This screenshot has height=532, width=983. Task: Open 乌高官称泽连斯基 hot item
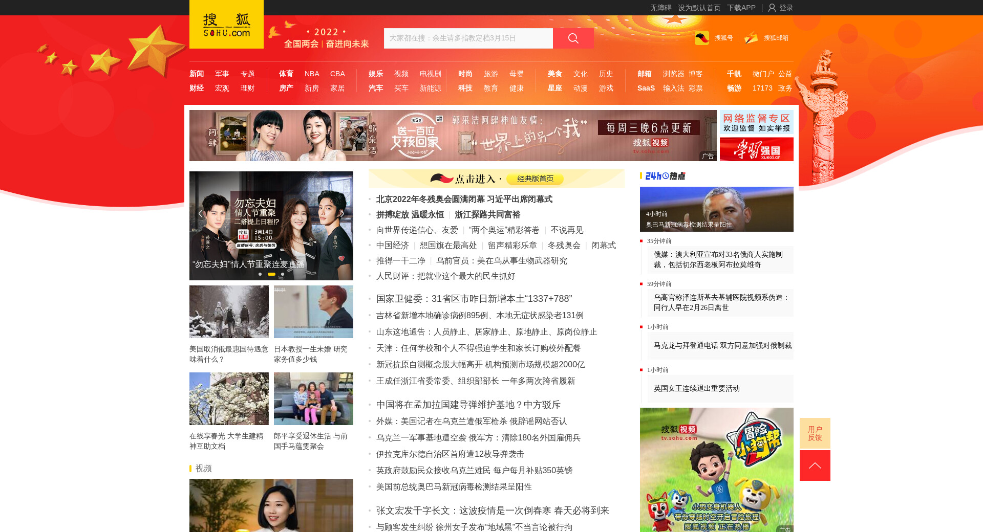pos(721,302)
